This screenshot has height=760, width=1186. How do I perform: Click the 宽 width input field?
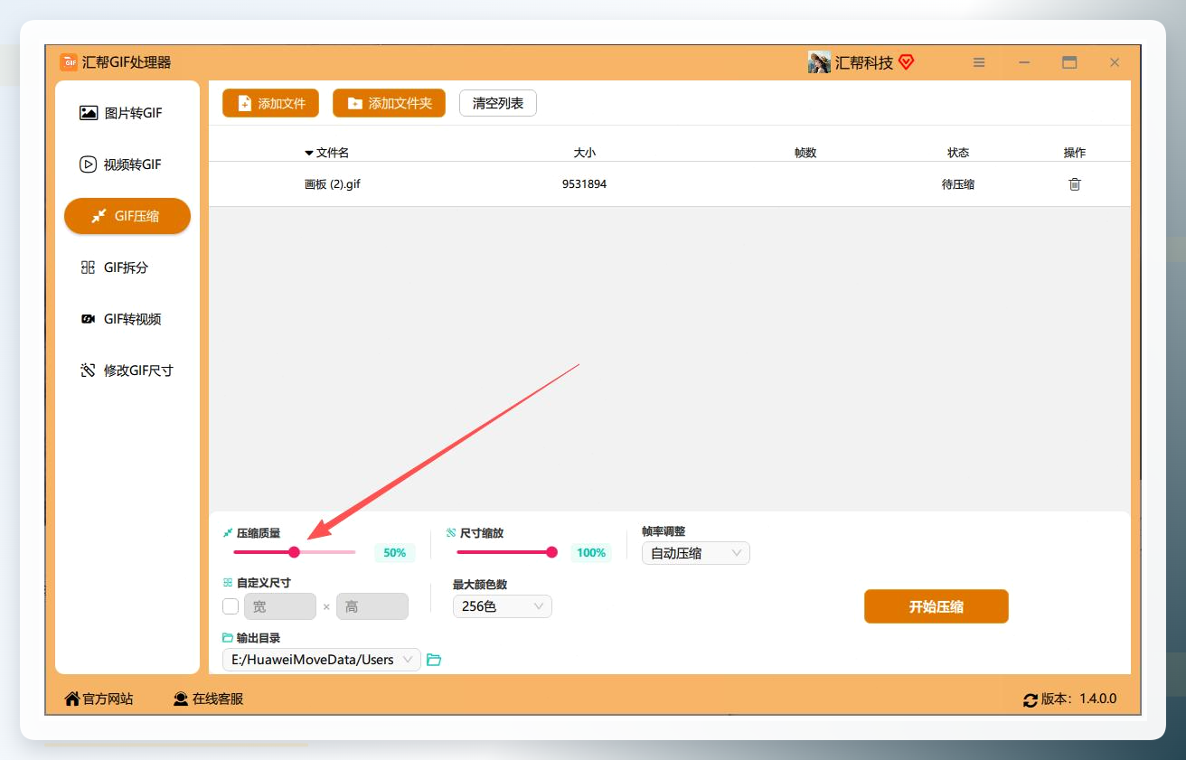tap(280, 606)
